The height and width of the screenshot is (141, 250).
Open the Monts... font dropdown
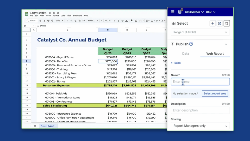pyautogui.click(x=93, y=21)
